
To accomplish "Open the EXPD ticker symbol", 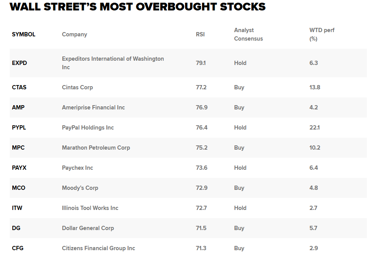I will click(x=19, y=63).
